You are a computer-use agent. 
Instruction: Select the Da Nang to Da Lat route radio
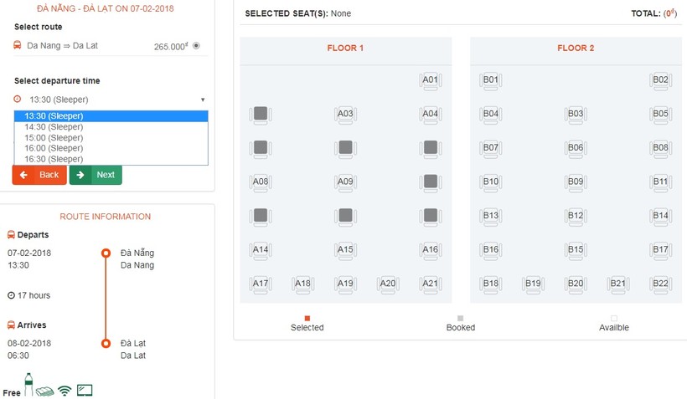[196, 46]
